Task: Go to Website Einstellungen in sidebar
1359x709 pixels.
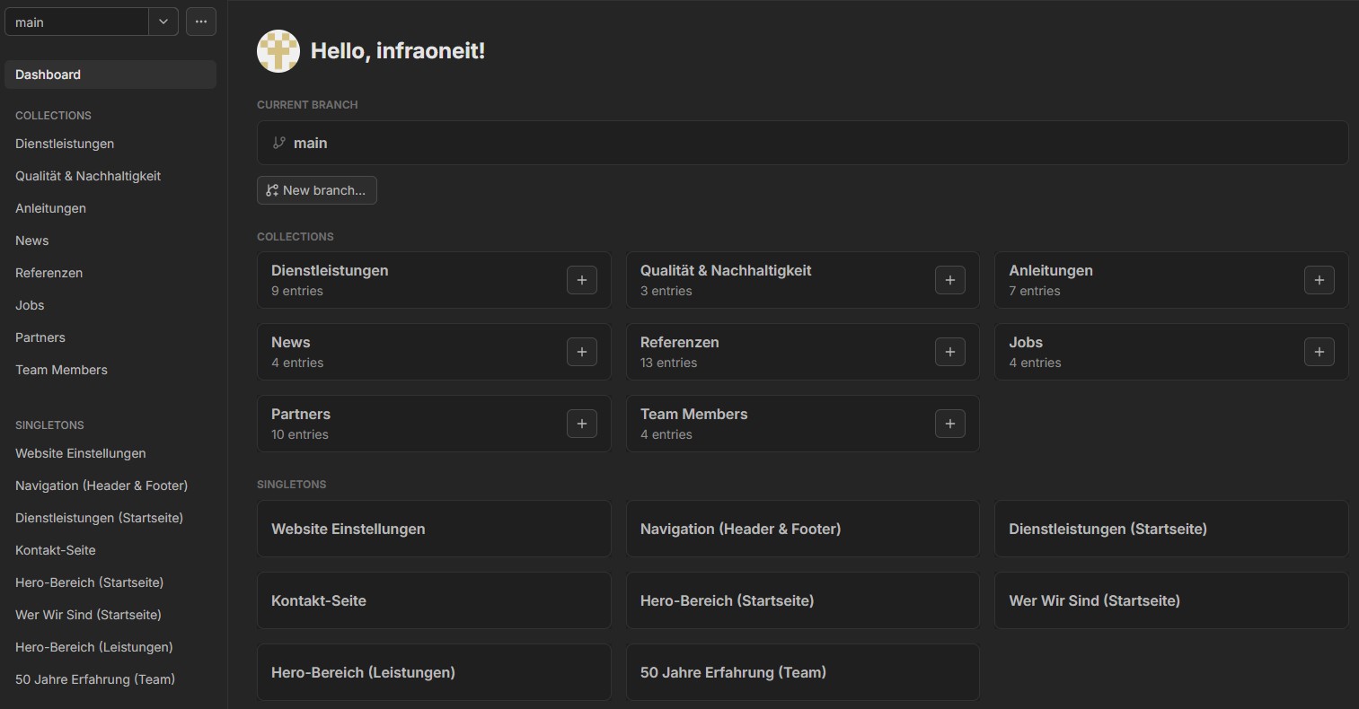Action: 80,453
